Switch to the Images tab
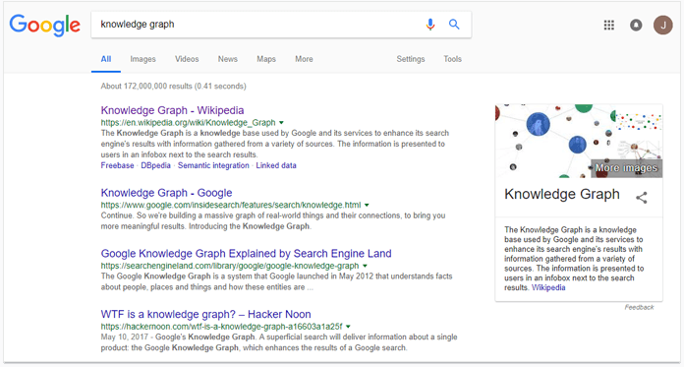The image size is (684, 367). click(142, 59)
